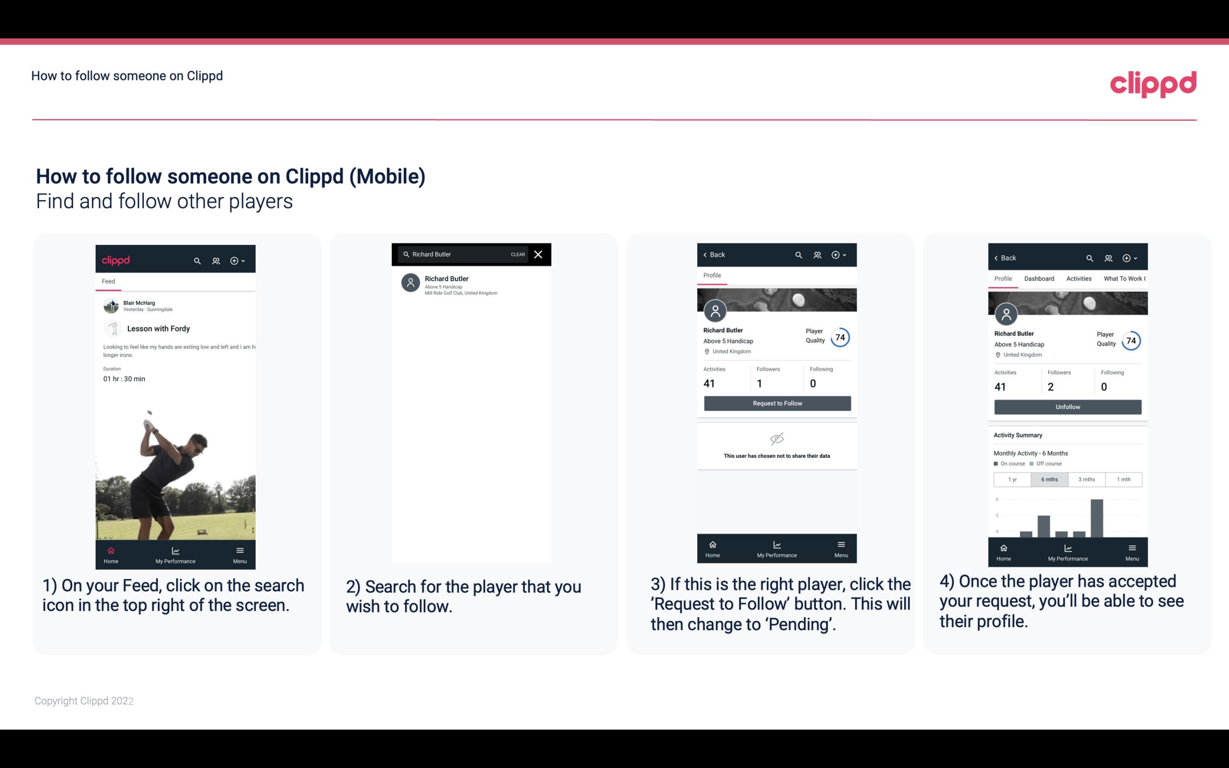Select the Dashboard tab on profile
Image resolution: width=1229 pixels, height=768 pixels.
pyautogui.click(x=1040, y=278)
